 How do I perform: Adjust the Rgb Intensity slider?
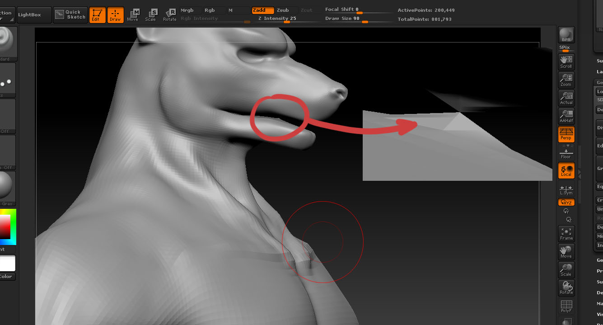click(x=215, y=19)
